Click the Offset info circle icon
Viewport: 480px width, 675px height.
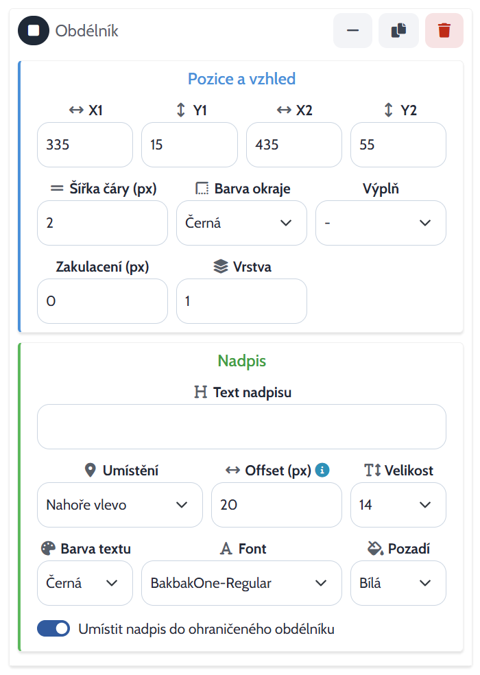322,470
